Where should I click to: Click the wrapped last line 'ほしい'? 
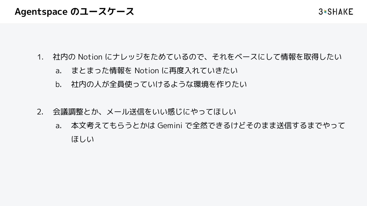(82, 139)
